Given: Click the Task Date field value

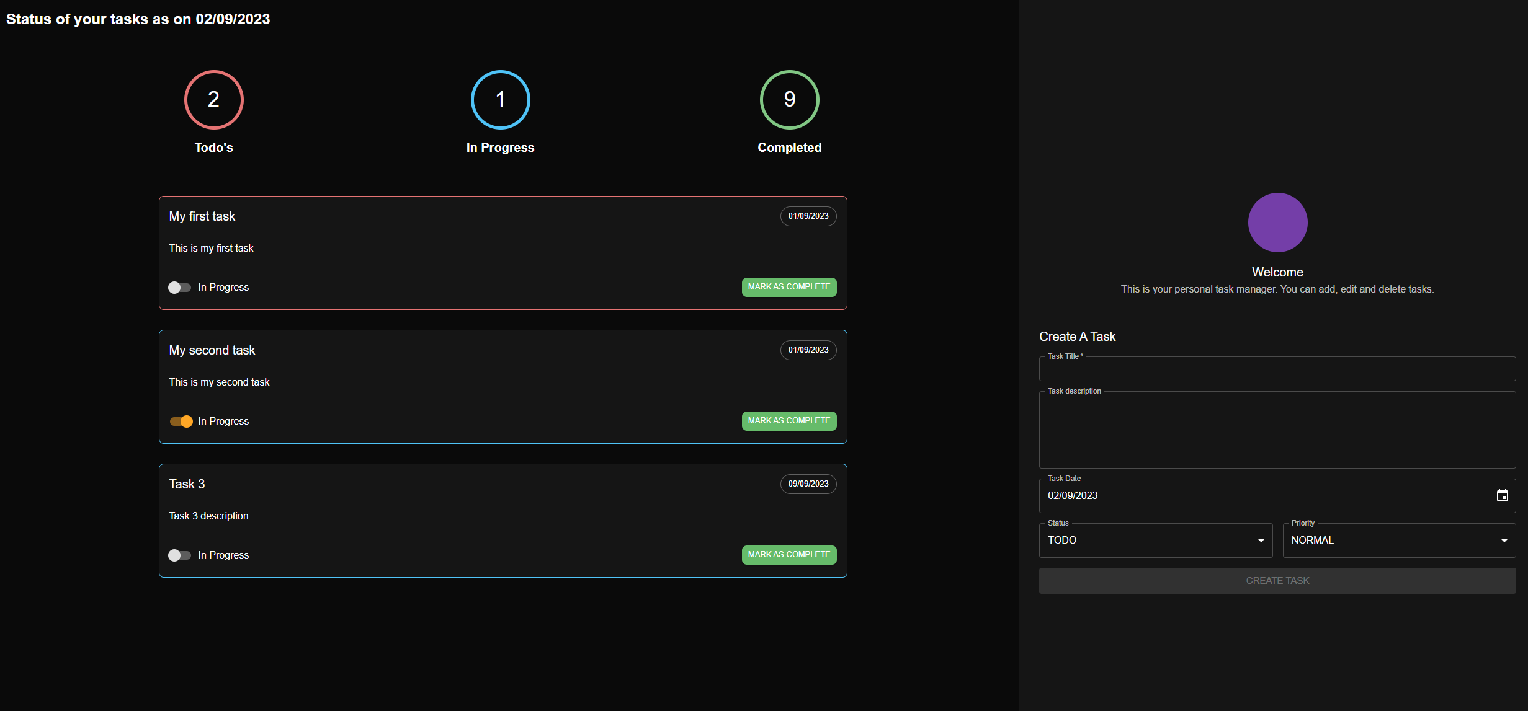Looking at the screenshot, I should click(x=1073, y=496).
